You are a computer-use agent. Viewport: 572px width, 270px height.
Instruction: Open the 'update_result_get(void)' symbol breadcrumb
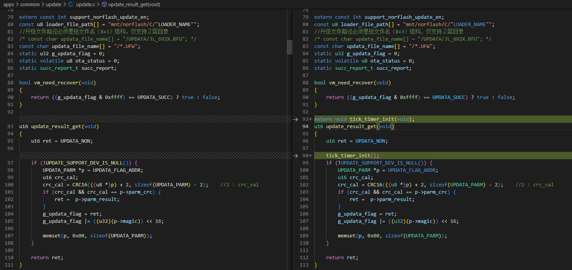(x=134, y=5)
